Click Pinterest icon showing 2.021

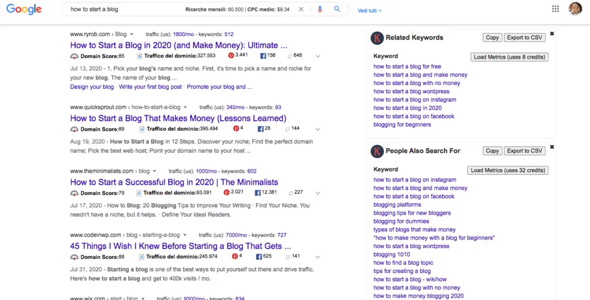pos(226,192)
